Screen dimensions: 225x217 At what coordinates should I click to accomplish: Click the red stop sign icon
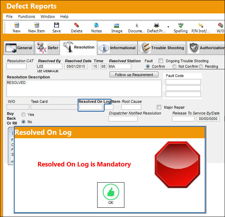[177, 165]
